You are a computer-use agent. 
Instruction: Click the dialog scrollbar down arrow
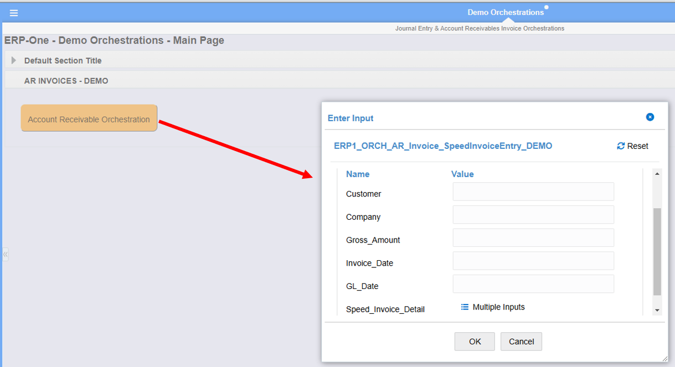tap(657, 311)
